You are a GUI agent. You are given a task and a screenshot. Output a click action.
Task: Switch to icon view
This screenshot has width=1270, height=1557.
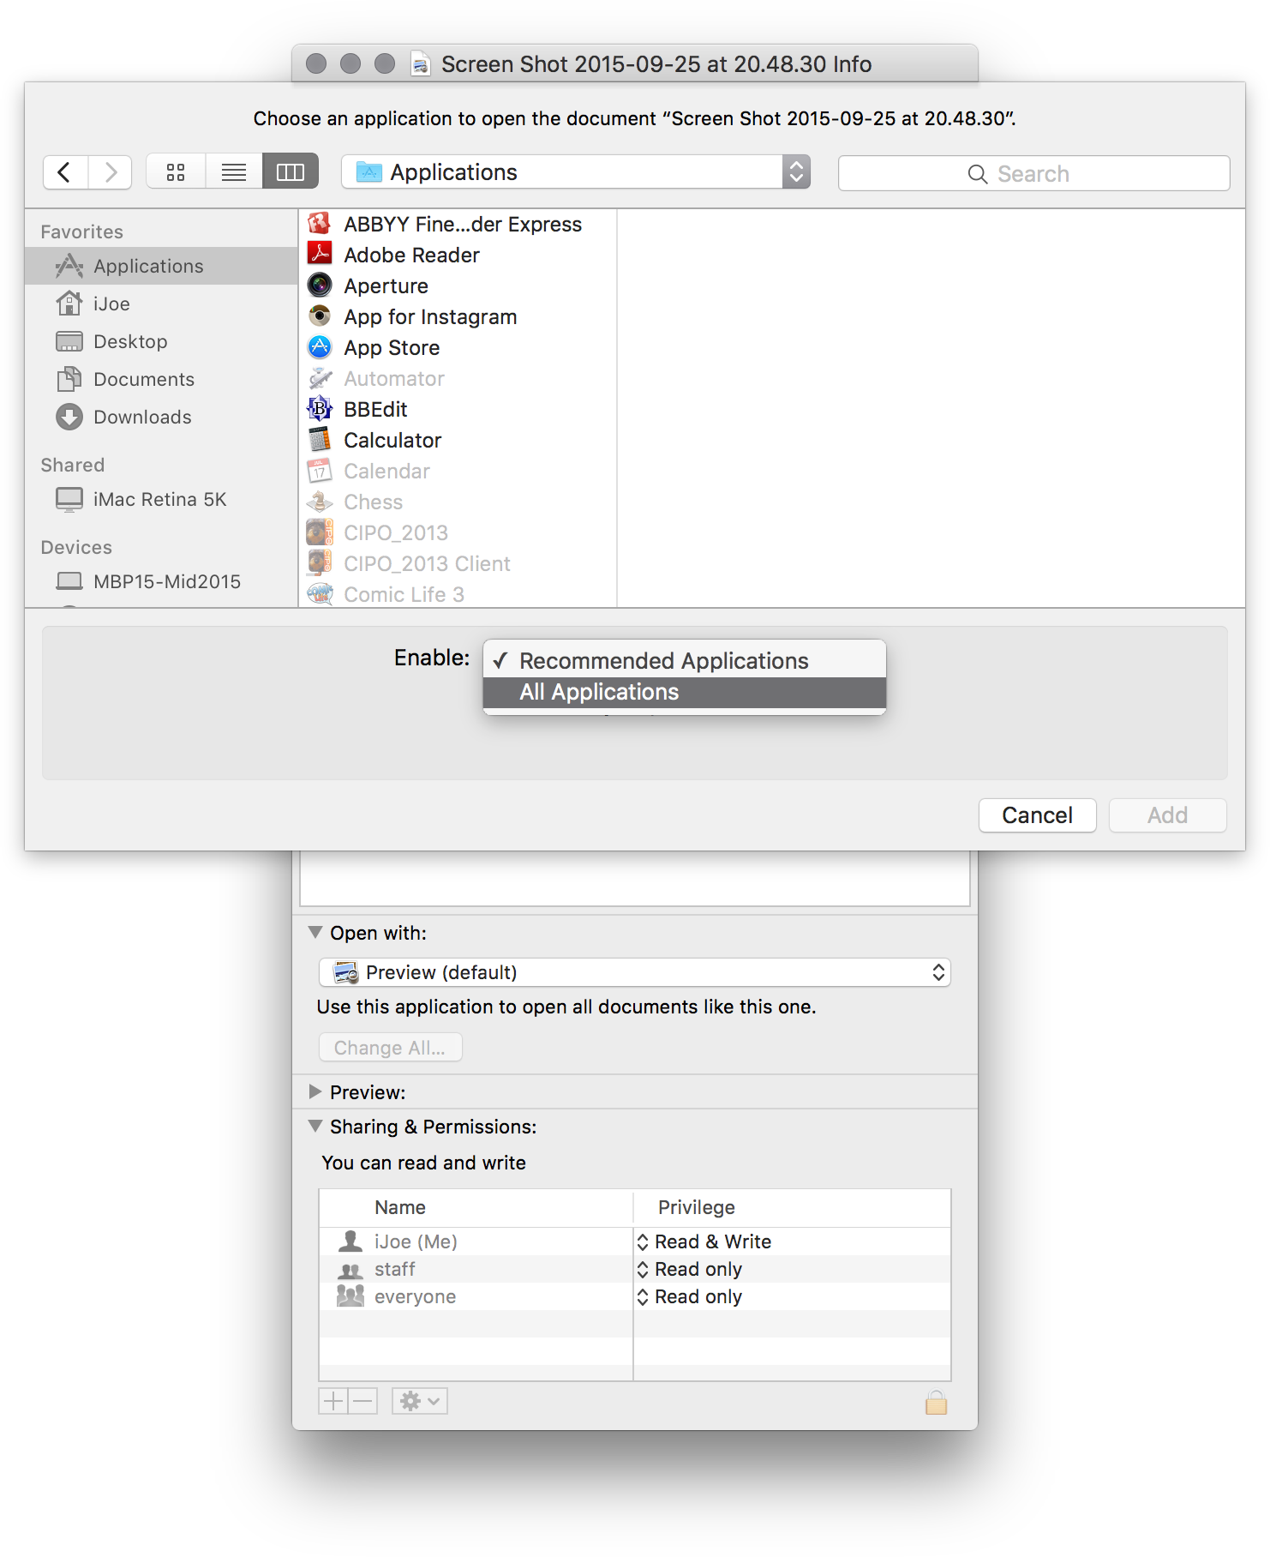click(x=176, y=172)
